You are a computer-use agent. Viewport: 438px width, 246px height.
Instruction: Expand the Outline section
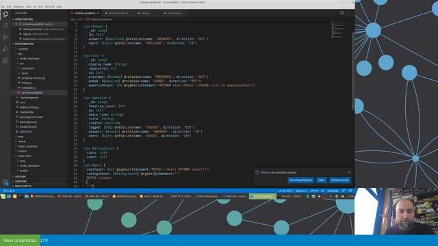click(x=21, y=176)
